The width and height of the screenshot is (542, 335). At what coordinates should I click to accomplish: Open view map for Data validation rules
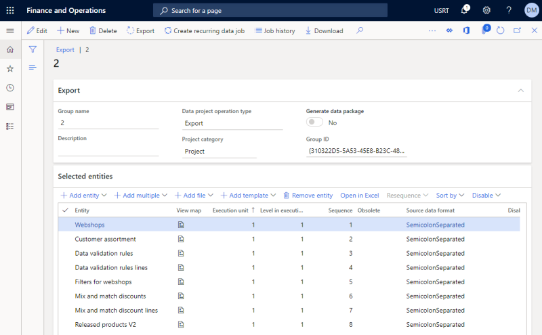point(181,253)
